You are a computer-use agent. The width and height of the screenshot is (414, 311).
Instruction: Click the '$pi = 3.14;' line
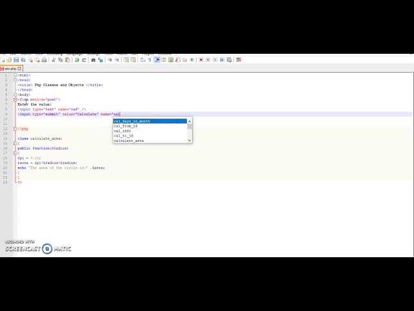pyautogui.click(x=29, y=158)
